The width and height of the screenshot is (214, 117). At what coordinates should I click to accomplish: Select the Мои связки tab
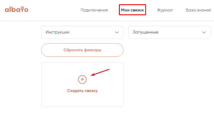click(x=132, y=10)
